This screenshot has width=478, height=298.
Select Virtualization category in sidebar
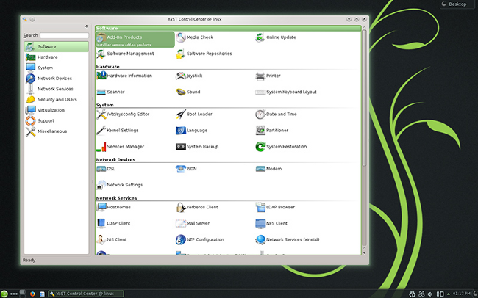(x=57, y=110)
